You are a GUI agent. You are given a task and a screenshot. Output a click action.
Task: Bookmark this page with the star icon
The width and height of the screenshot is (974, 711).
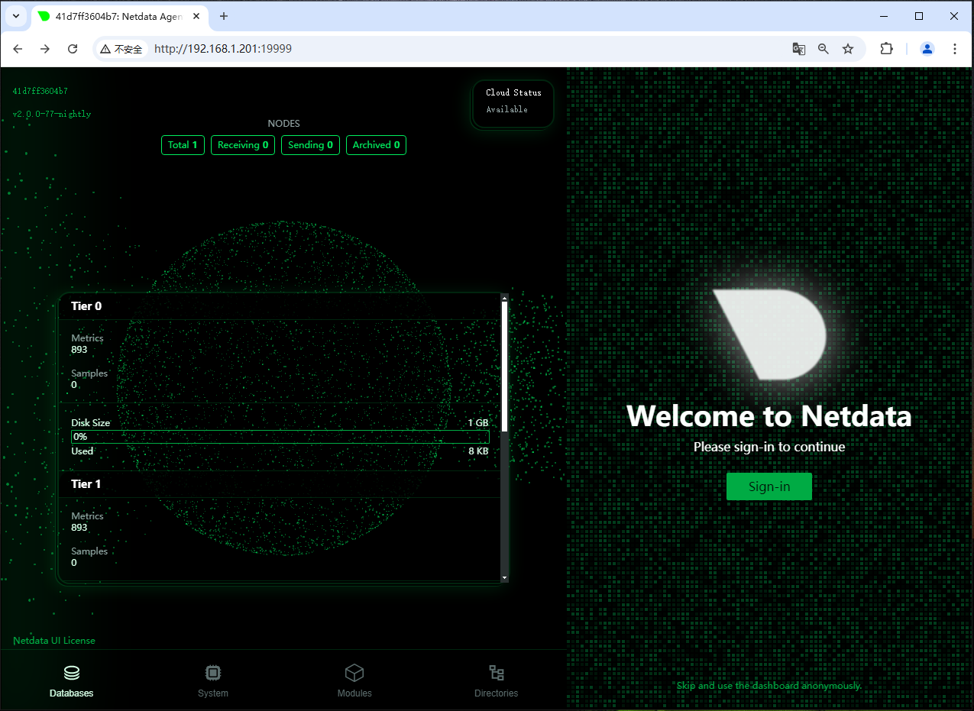[848, 49]
